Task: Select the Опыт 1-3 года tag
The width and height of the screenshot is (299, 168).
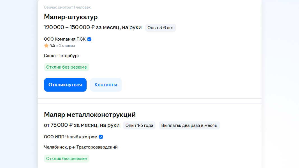Action: pyautogui.click(x=139, y=125)
